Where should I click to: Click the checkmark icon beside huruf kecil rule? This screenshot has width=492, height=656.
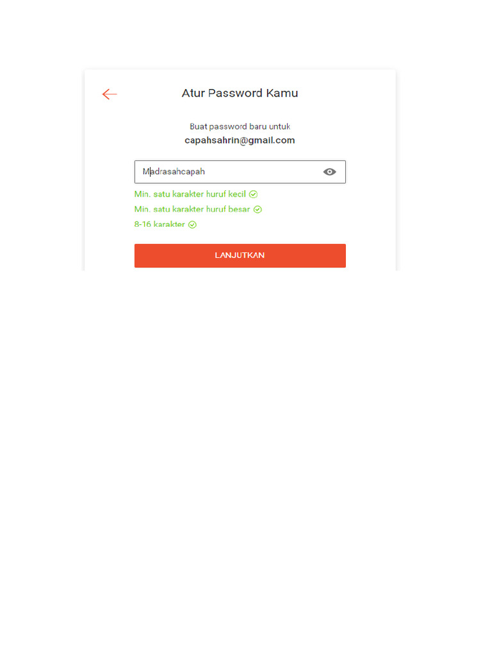coord(253,194)
